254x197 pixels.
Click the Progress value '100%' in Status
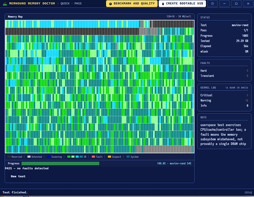(x=245, y=35)
